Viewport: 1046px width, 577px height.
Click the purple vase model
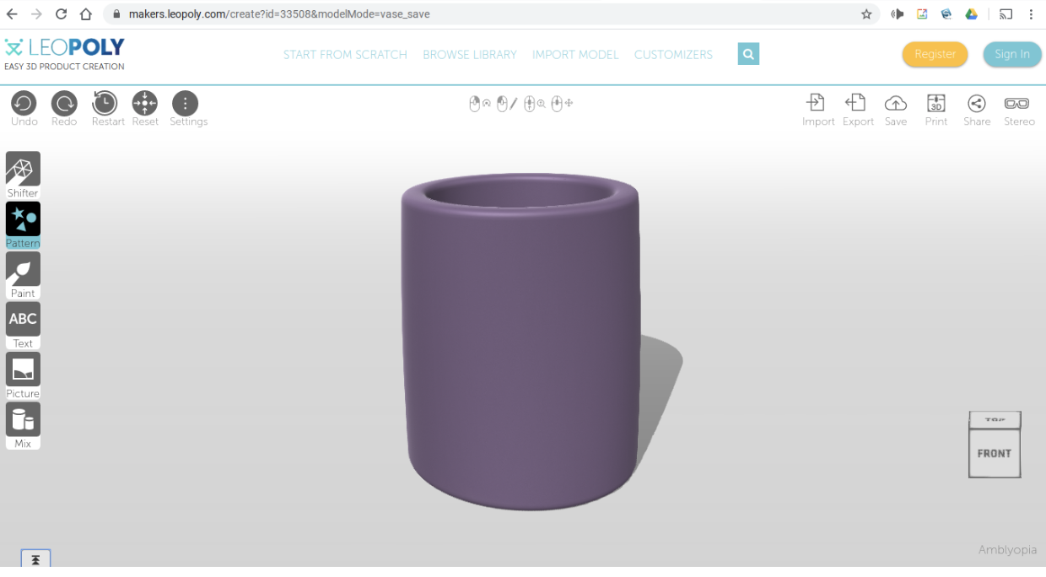pyautogui.click(x=520, y=341)
